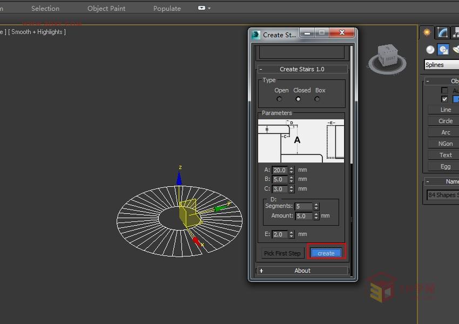Viewport: 459px width, 324px height.
Task: Click the Pick First Step button
Action: click(x=282, y=253)
